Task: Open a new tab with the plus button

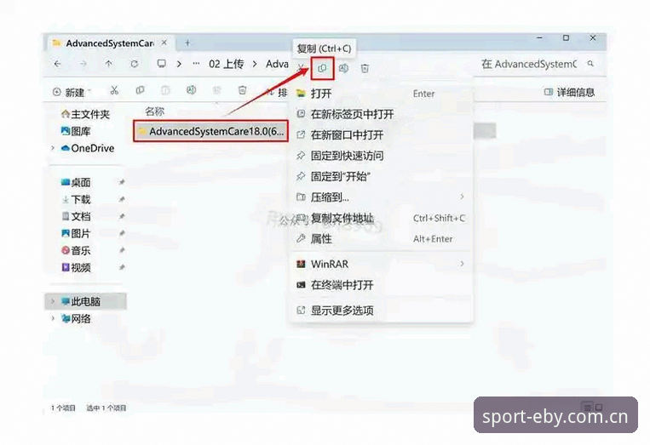Action: [187, 43]
